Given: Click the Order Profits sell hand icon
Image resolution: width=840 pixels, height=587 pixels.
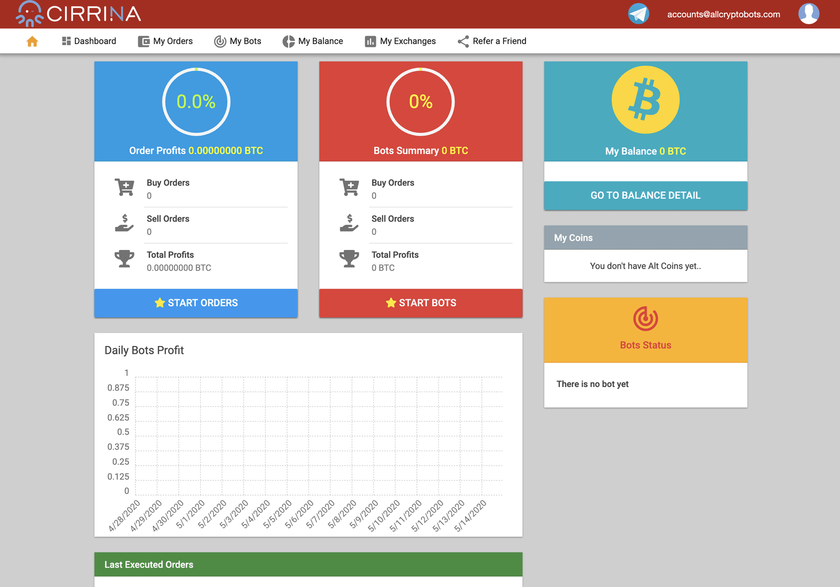Looking at the screenshot, I should 124,223.
